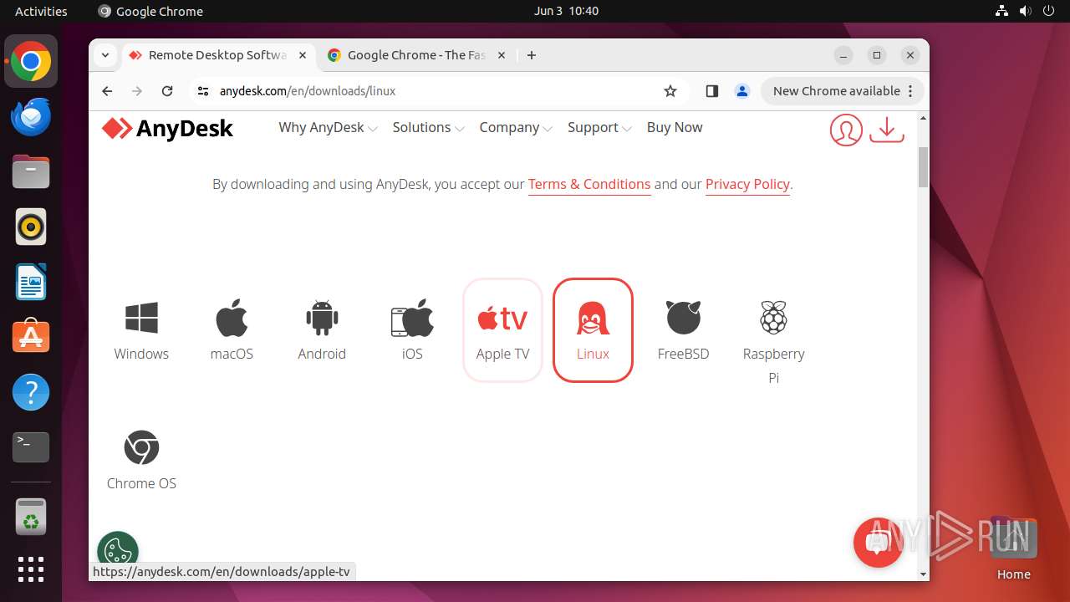Open the Chrome three-dot menu

pyautogui.click(x=912, y=91)
